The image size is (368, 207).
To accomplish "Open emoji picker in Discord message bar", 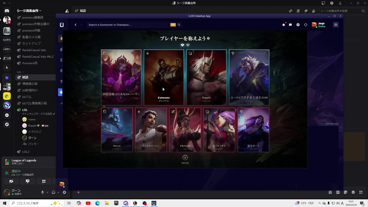I will pyautogui.click(x=353, y=192).
